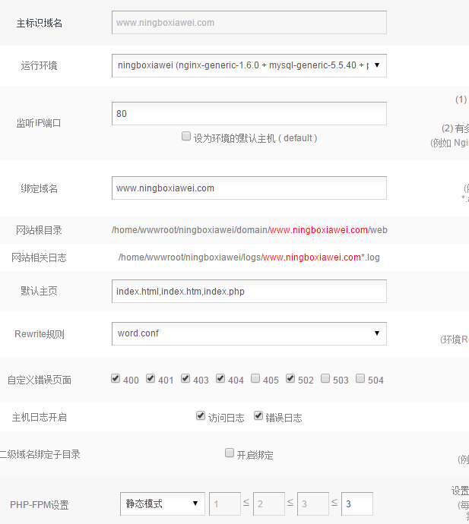Enable 设为环境的默认主机 checkbox
This screenshot has width=469, height=524.
pyautogui.click(x=185, y=137)
